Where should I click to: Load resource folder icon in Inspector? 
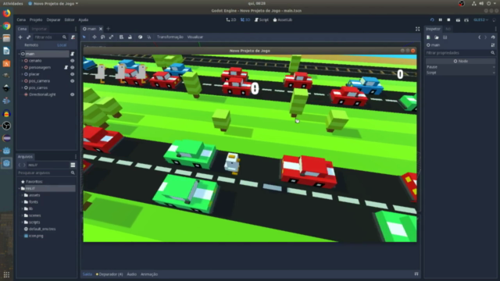pos(437,37)
